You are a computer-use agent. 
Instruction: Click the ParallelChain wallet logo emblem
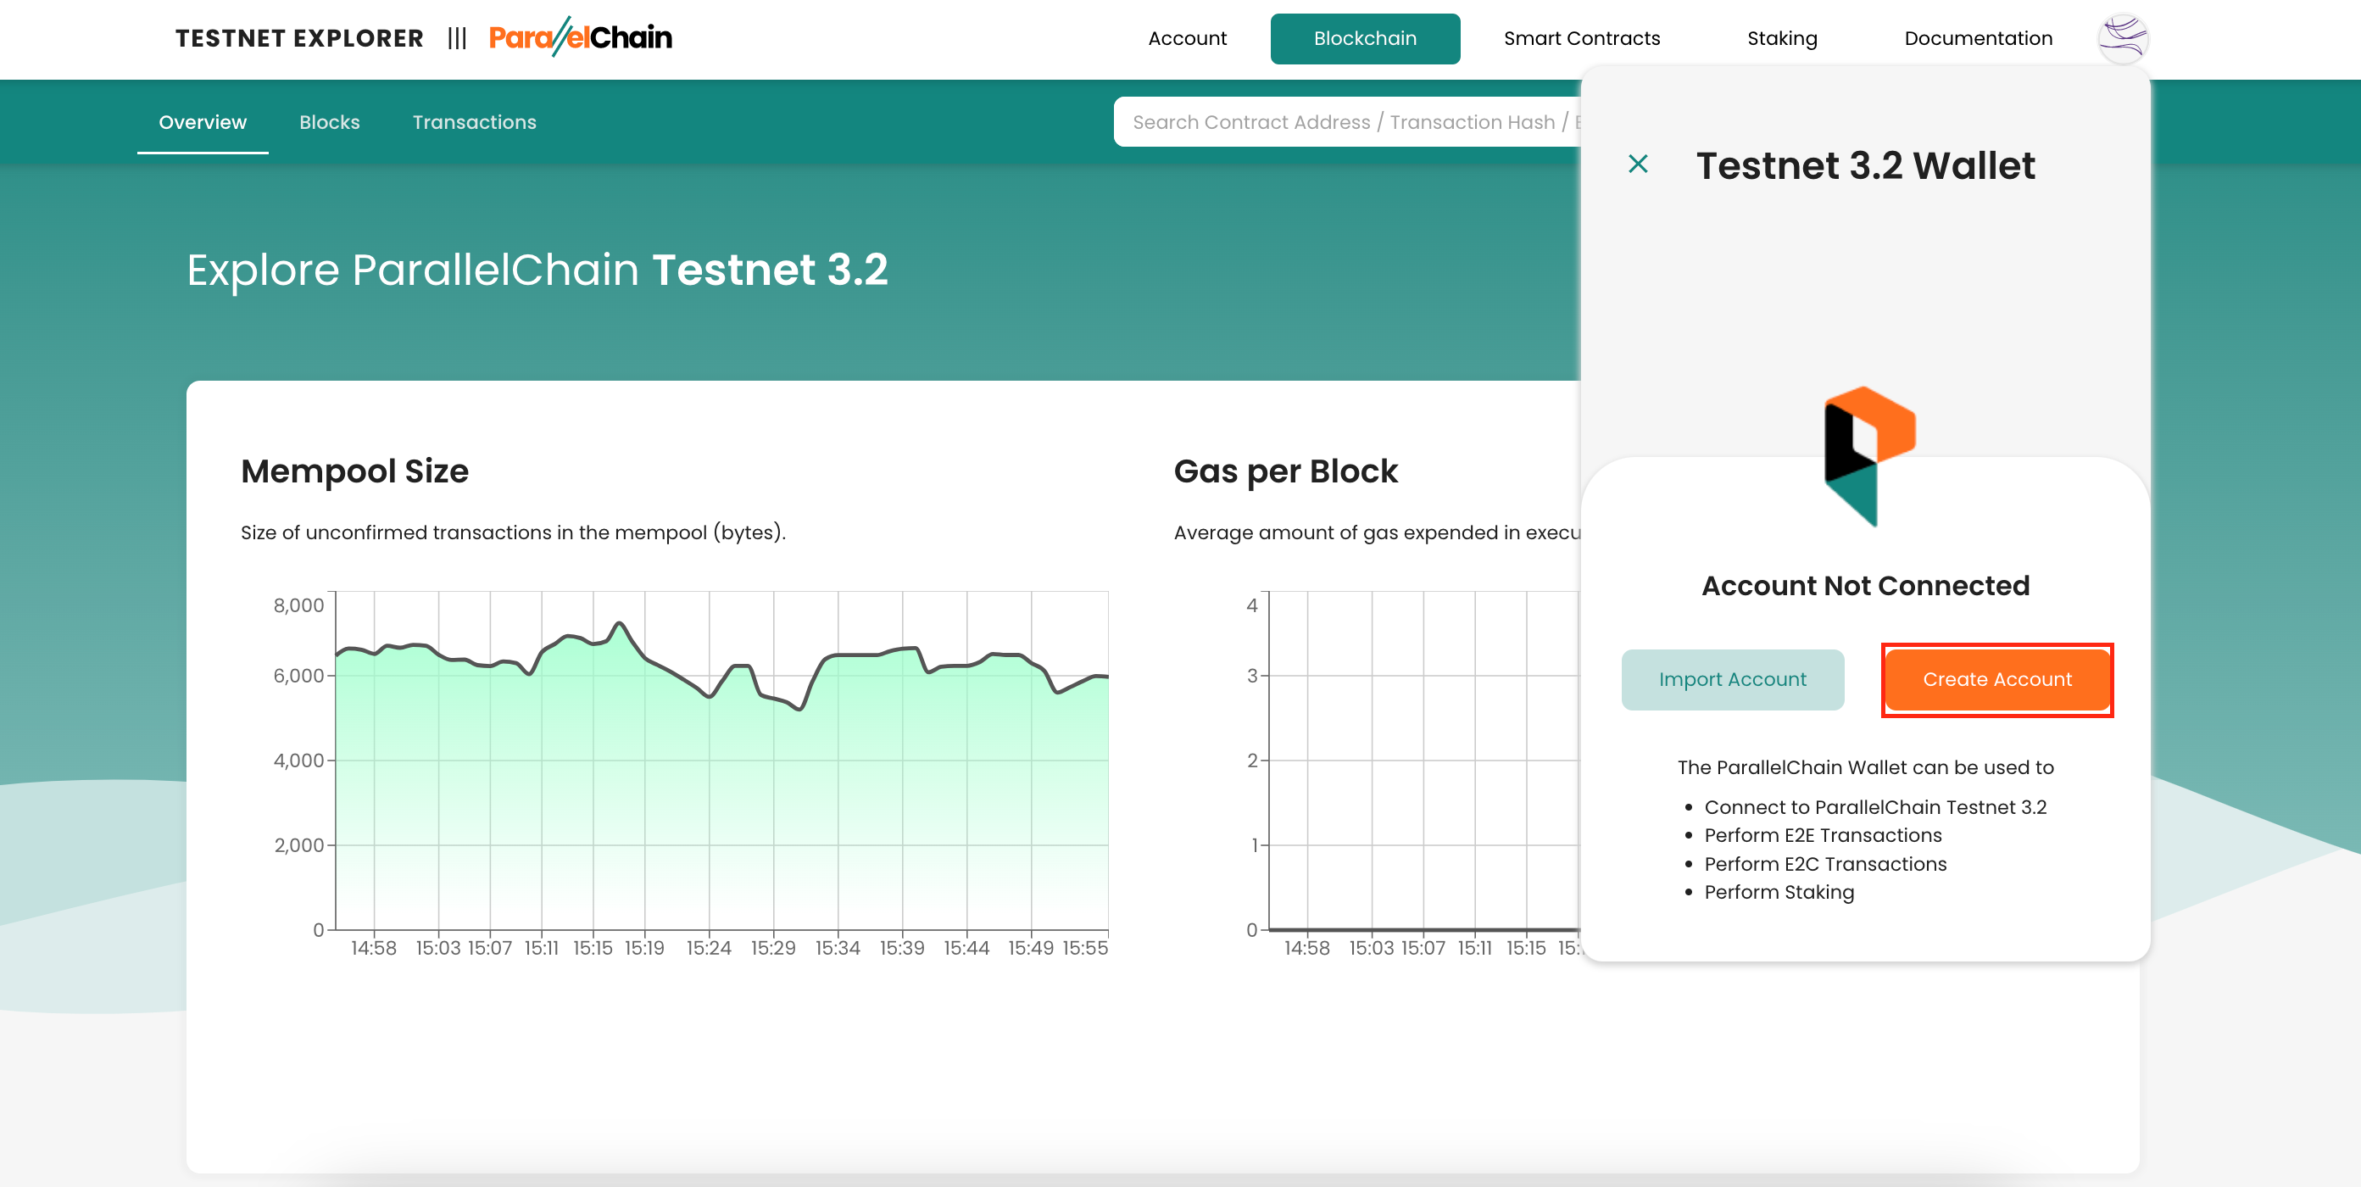coord(1868,456)
